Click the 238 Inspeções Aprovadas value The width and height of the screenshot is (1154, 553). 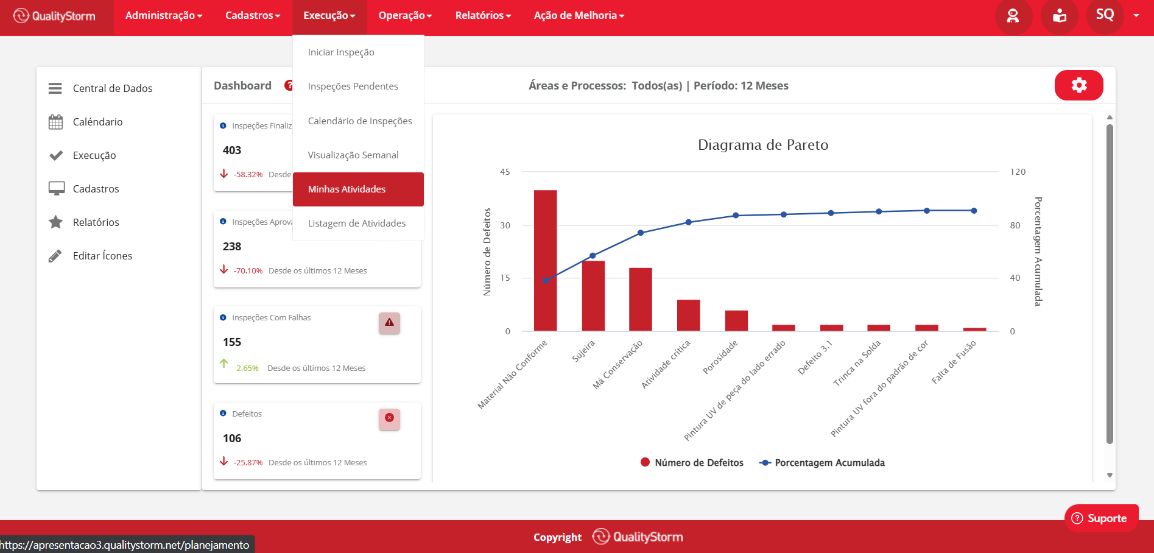pos(232,247)
